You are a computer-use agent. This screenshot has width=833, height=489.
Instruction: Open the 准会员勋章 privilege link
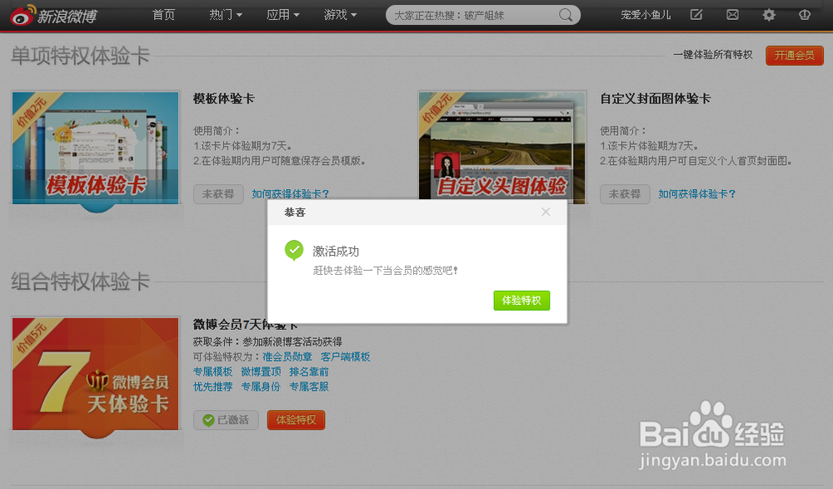287,357
